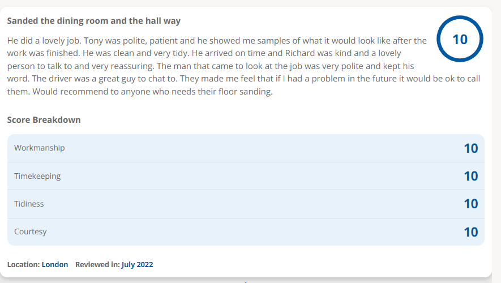Click the Tidiness score value 10
501x283 pixels.
[x=470, y=204]
